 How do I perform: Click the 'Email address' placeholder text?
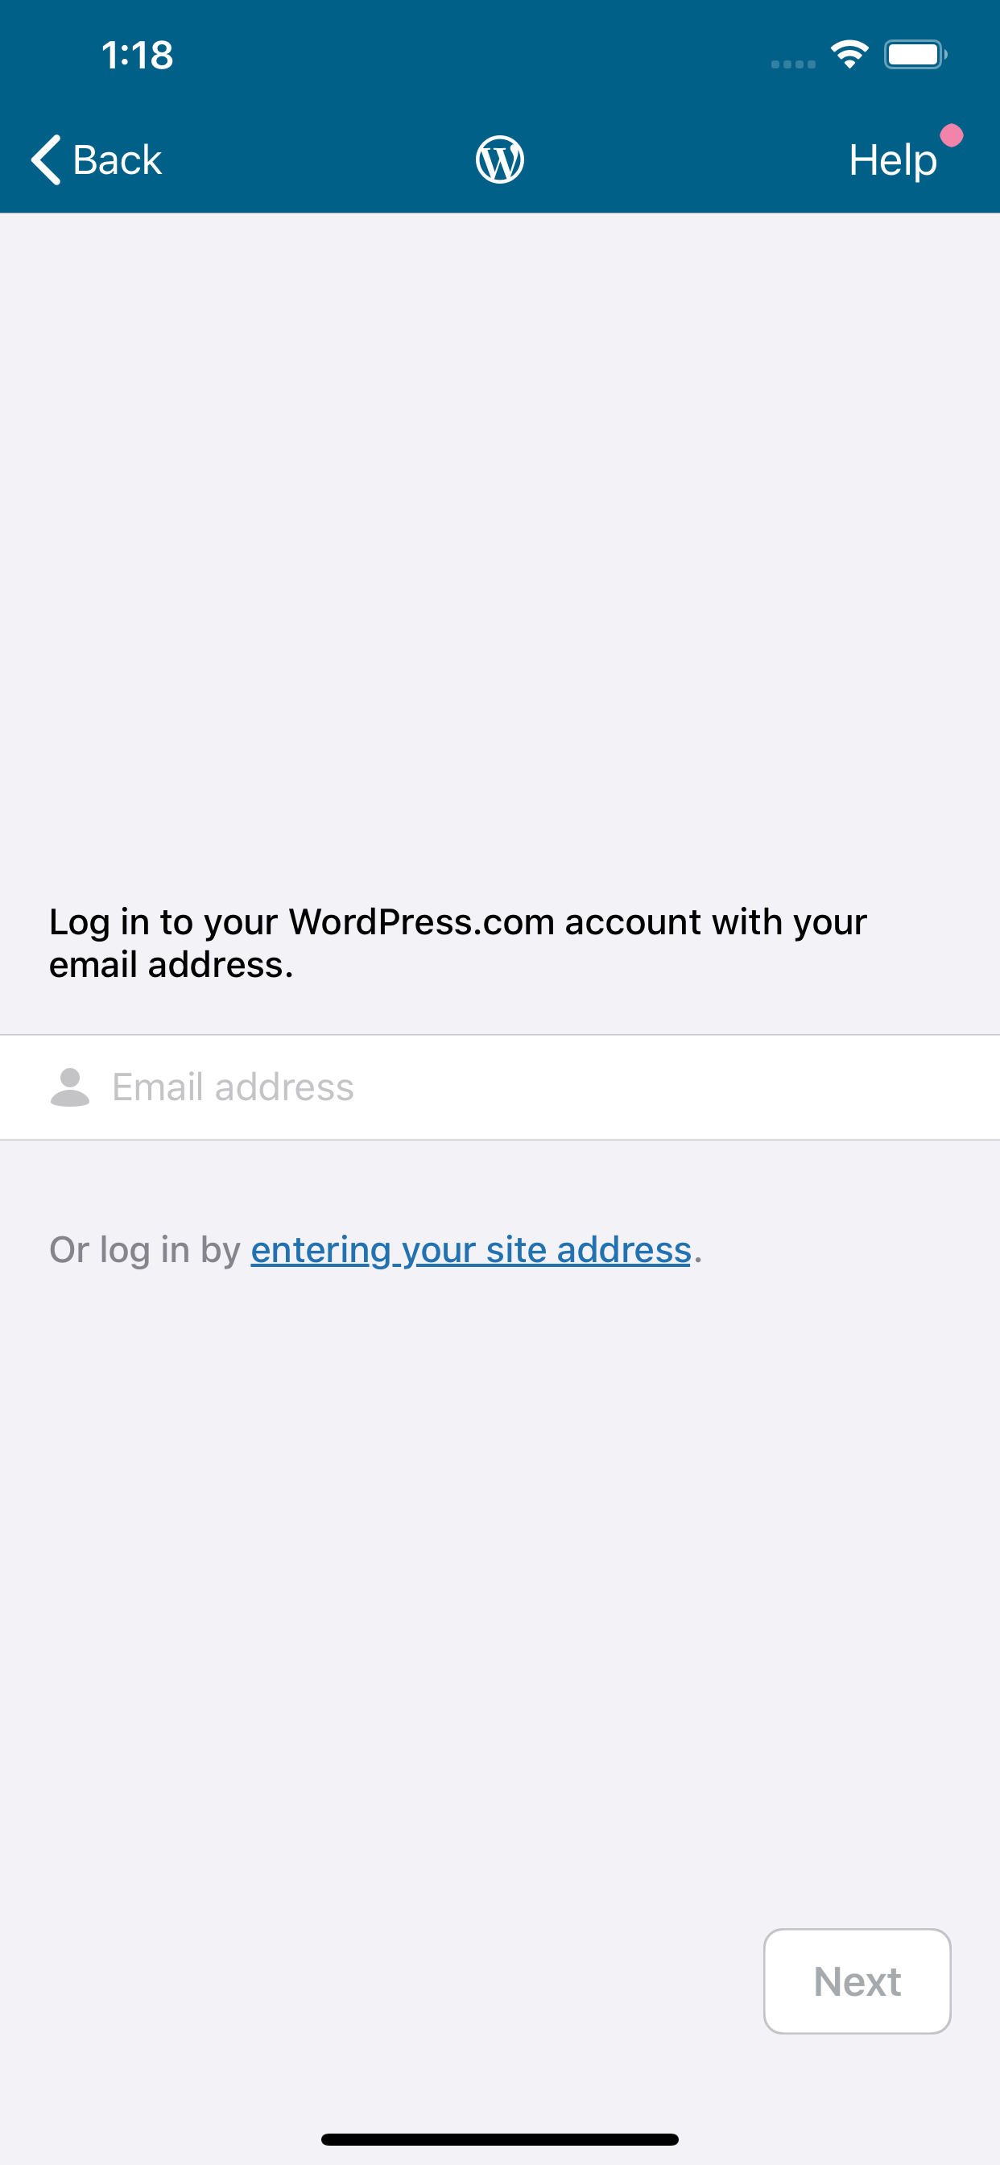pyautogui.click(x=233, y=1087)
